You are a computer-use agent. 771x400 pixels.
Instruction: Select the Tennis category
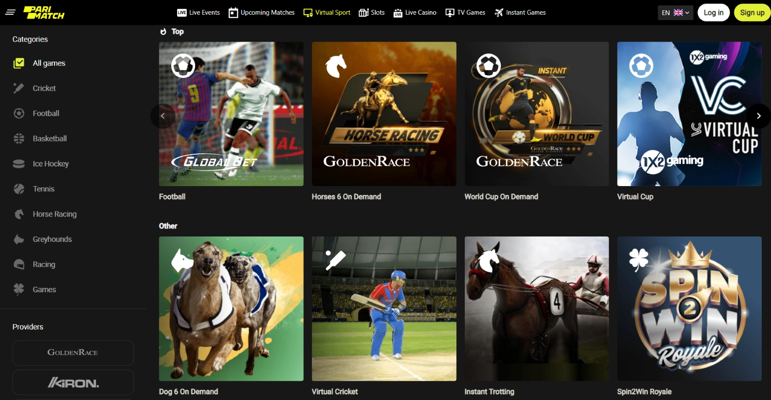click(x=44, y=188)
